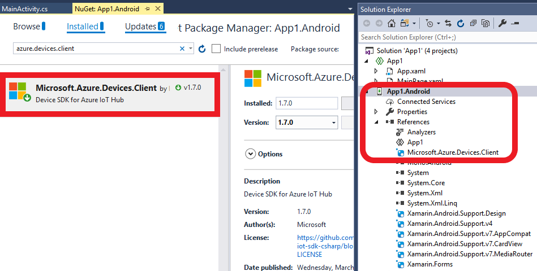
Task: Collapse All nodes in Solution Explorer
Action: point(473,23)
